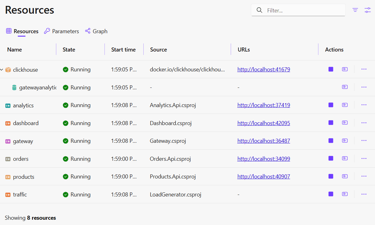Click the gatewayanalytics database icon

[x=14, y=88]
